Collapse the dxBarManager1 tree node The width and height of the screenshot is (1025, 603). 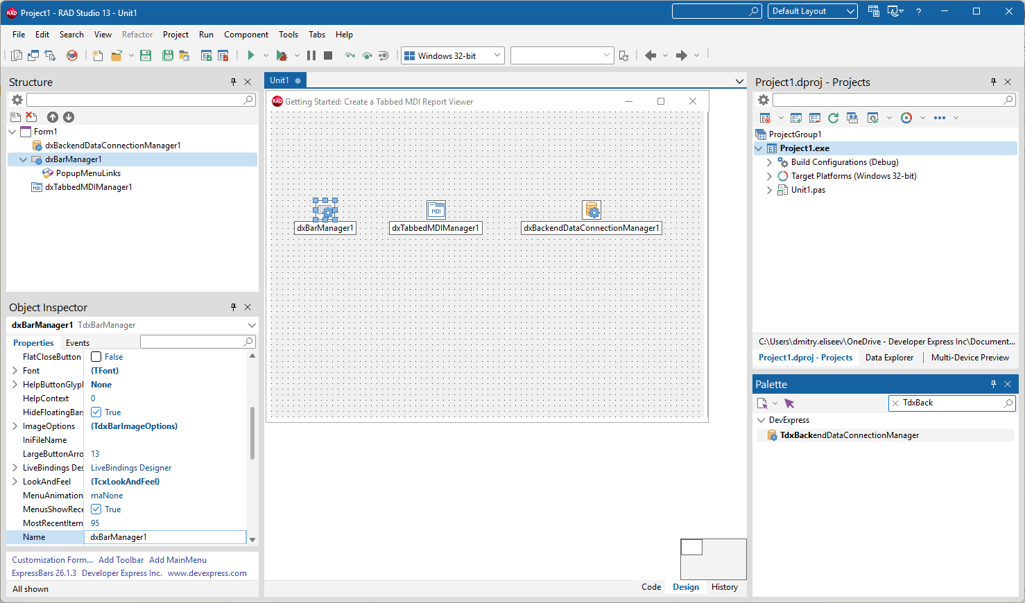click(24, 159)
